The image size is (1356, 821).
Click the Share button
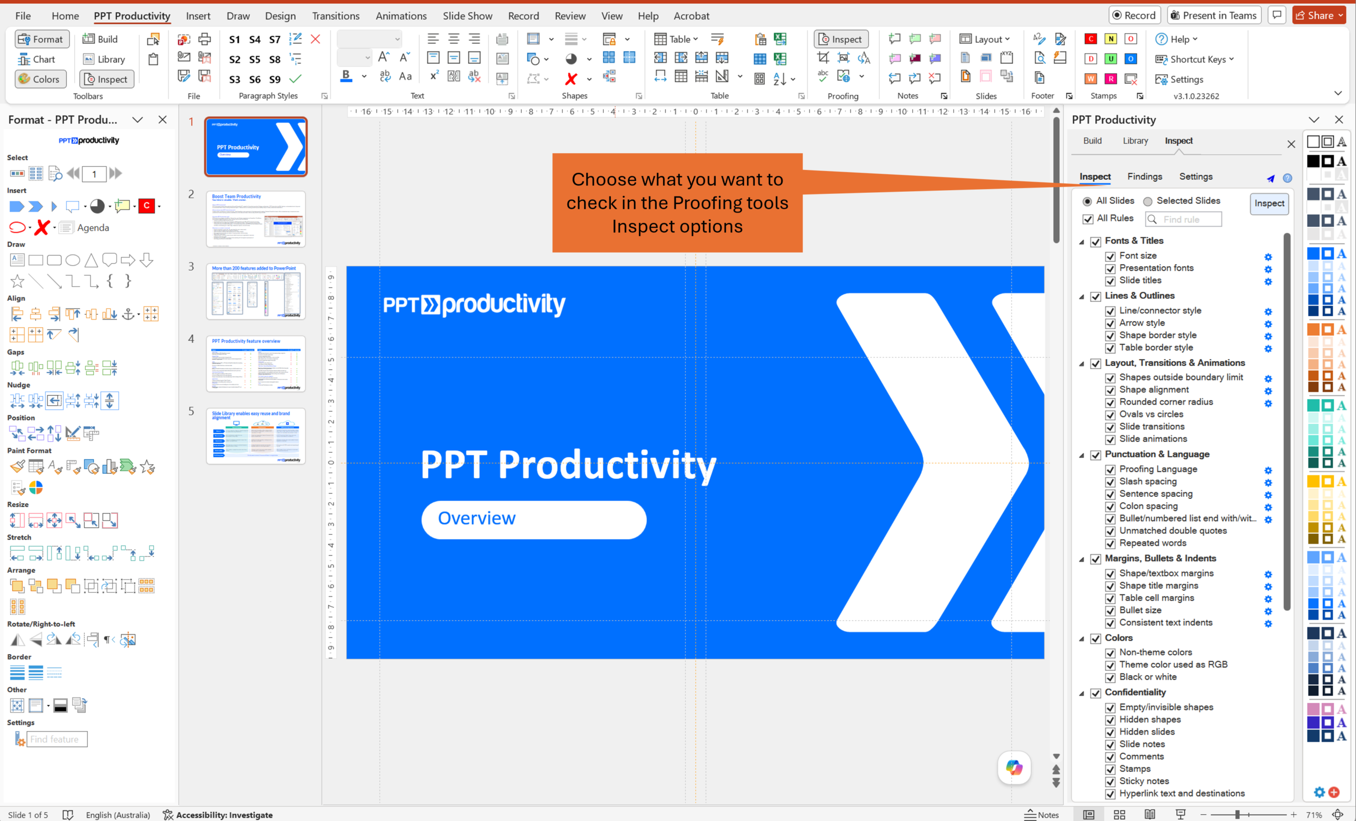pyautogui.click(x=1320, y=15)
